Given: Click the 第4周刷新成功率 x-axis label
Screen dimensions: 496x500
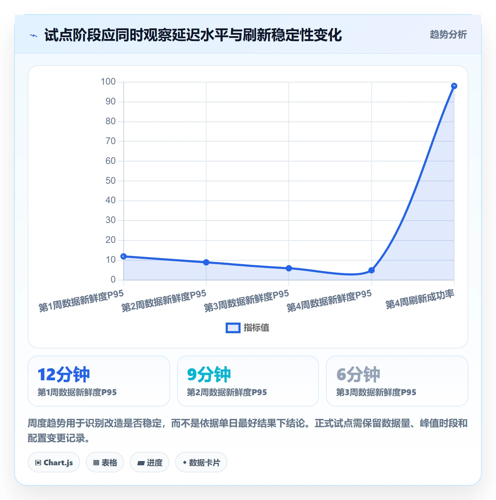Looking at the screenshot, I should [x=420, y=300].
